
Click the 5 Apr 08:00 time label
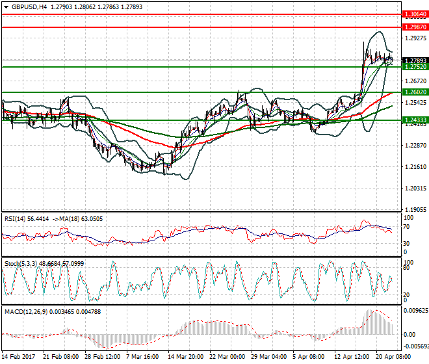click(x=309, y=357)
